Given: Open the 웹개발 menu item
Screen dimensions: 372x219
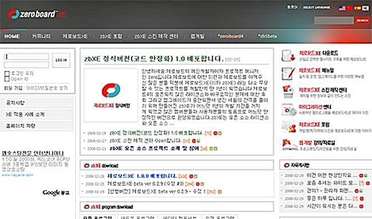Looking at the screenshot, I should (197, 36).
